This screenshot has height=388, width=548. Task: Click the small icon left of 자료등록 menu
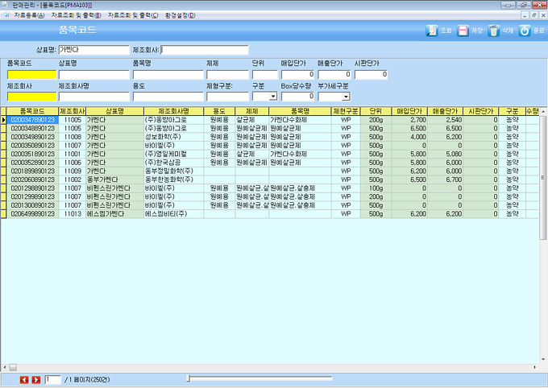[x=6, y=15]
